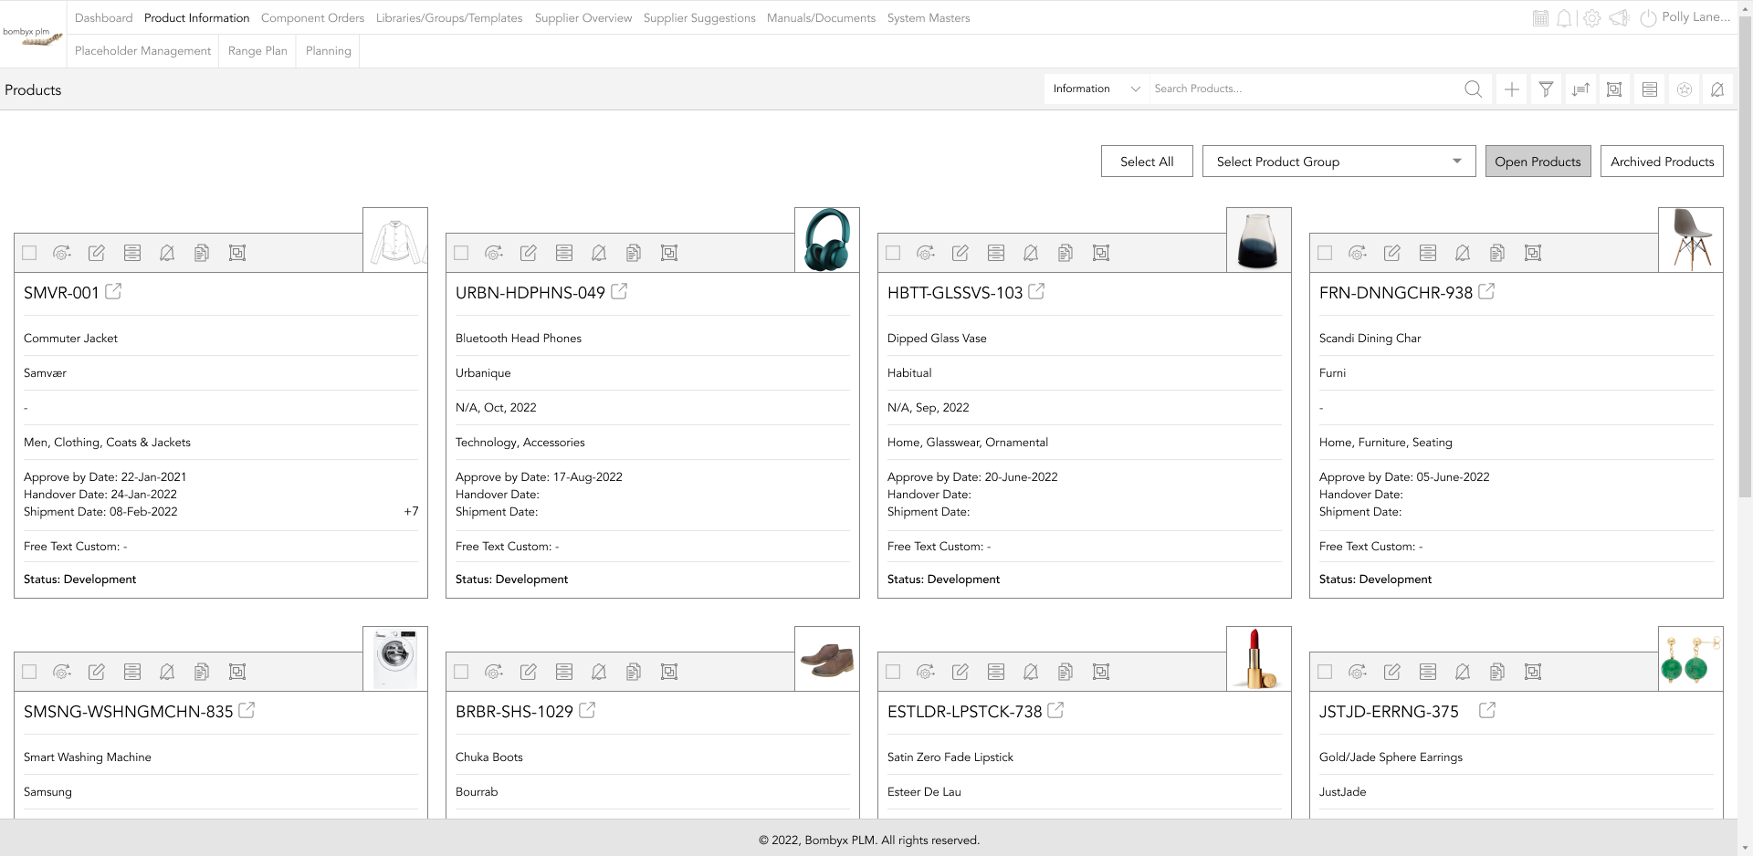Viewport: 1753px width, 856px height.
Task: Open the Polly Lane user profile
Action: click(x=1695, y=17)
